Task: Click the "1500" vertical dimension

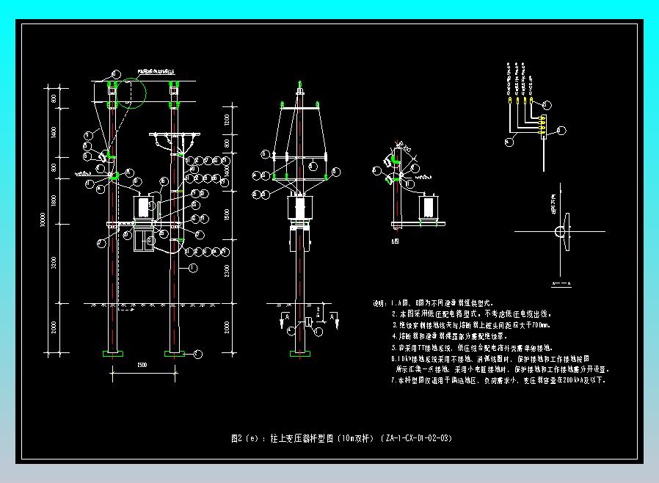Action: (227, 215)
